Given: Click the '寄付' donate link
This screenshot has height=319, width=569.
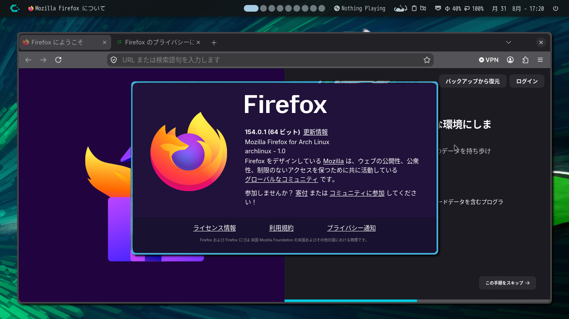Looking at the screenshot, I should (301, 193).
